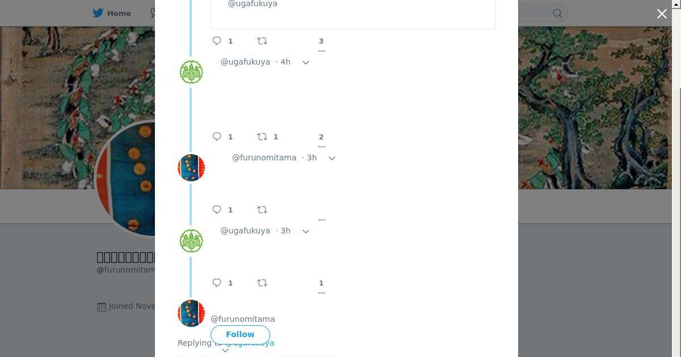Open the @ugafukuya 3h tweet options chevron
Screen dimensions: 681x357
(306, 231)
